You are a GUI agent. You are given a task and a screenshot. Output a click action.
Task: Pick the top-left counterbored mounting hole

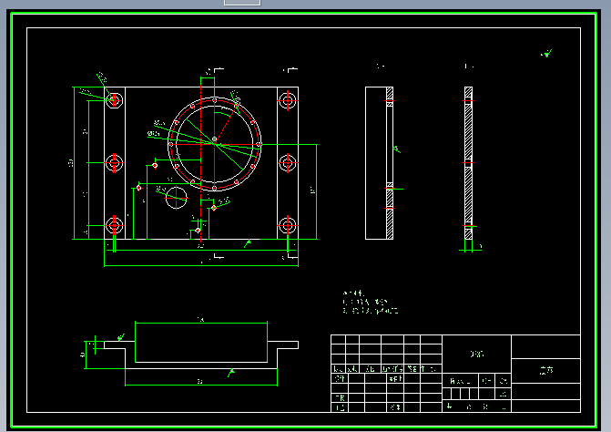pyautogui.click(x=114, y=100)
